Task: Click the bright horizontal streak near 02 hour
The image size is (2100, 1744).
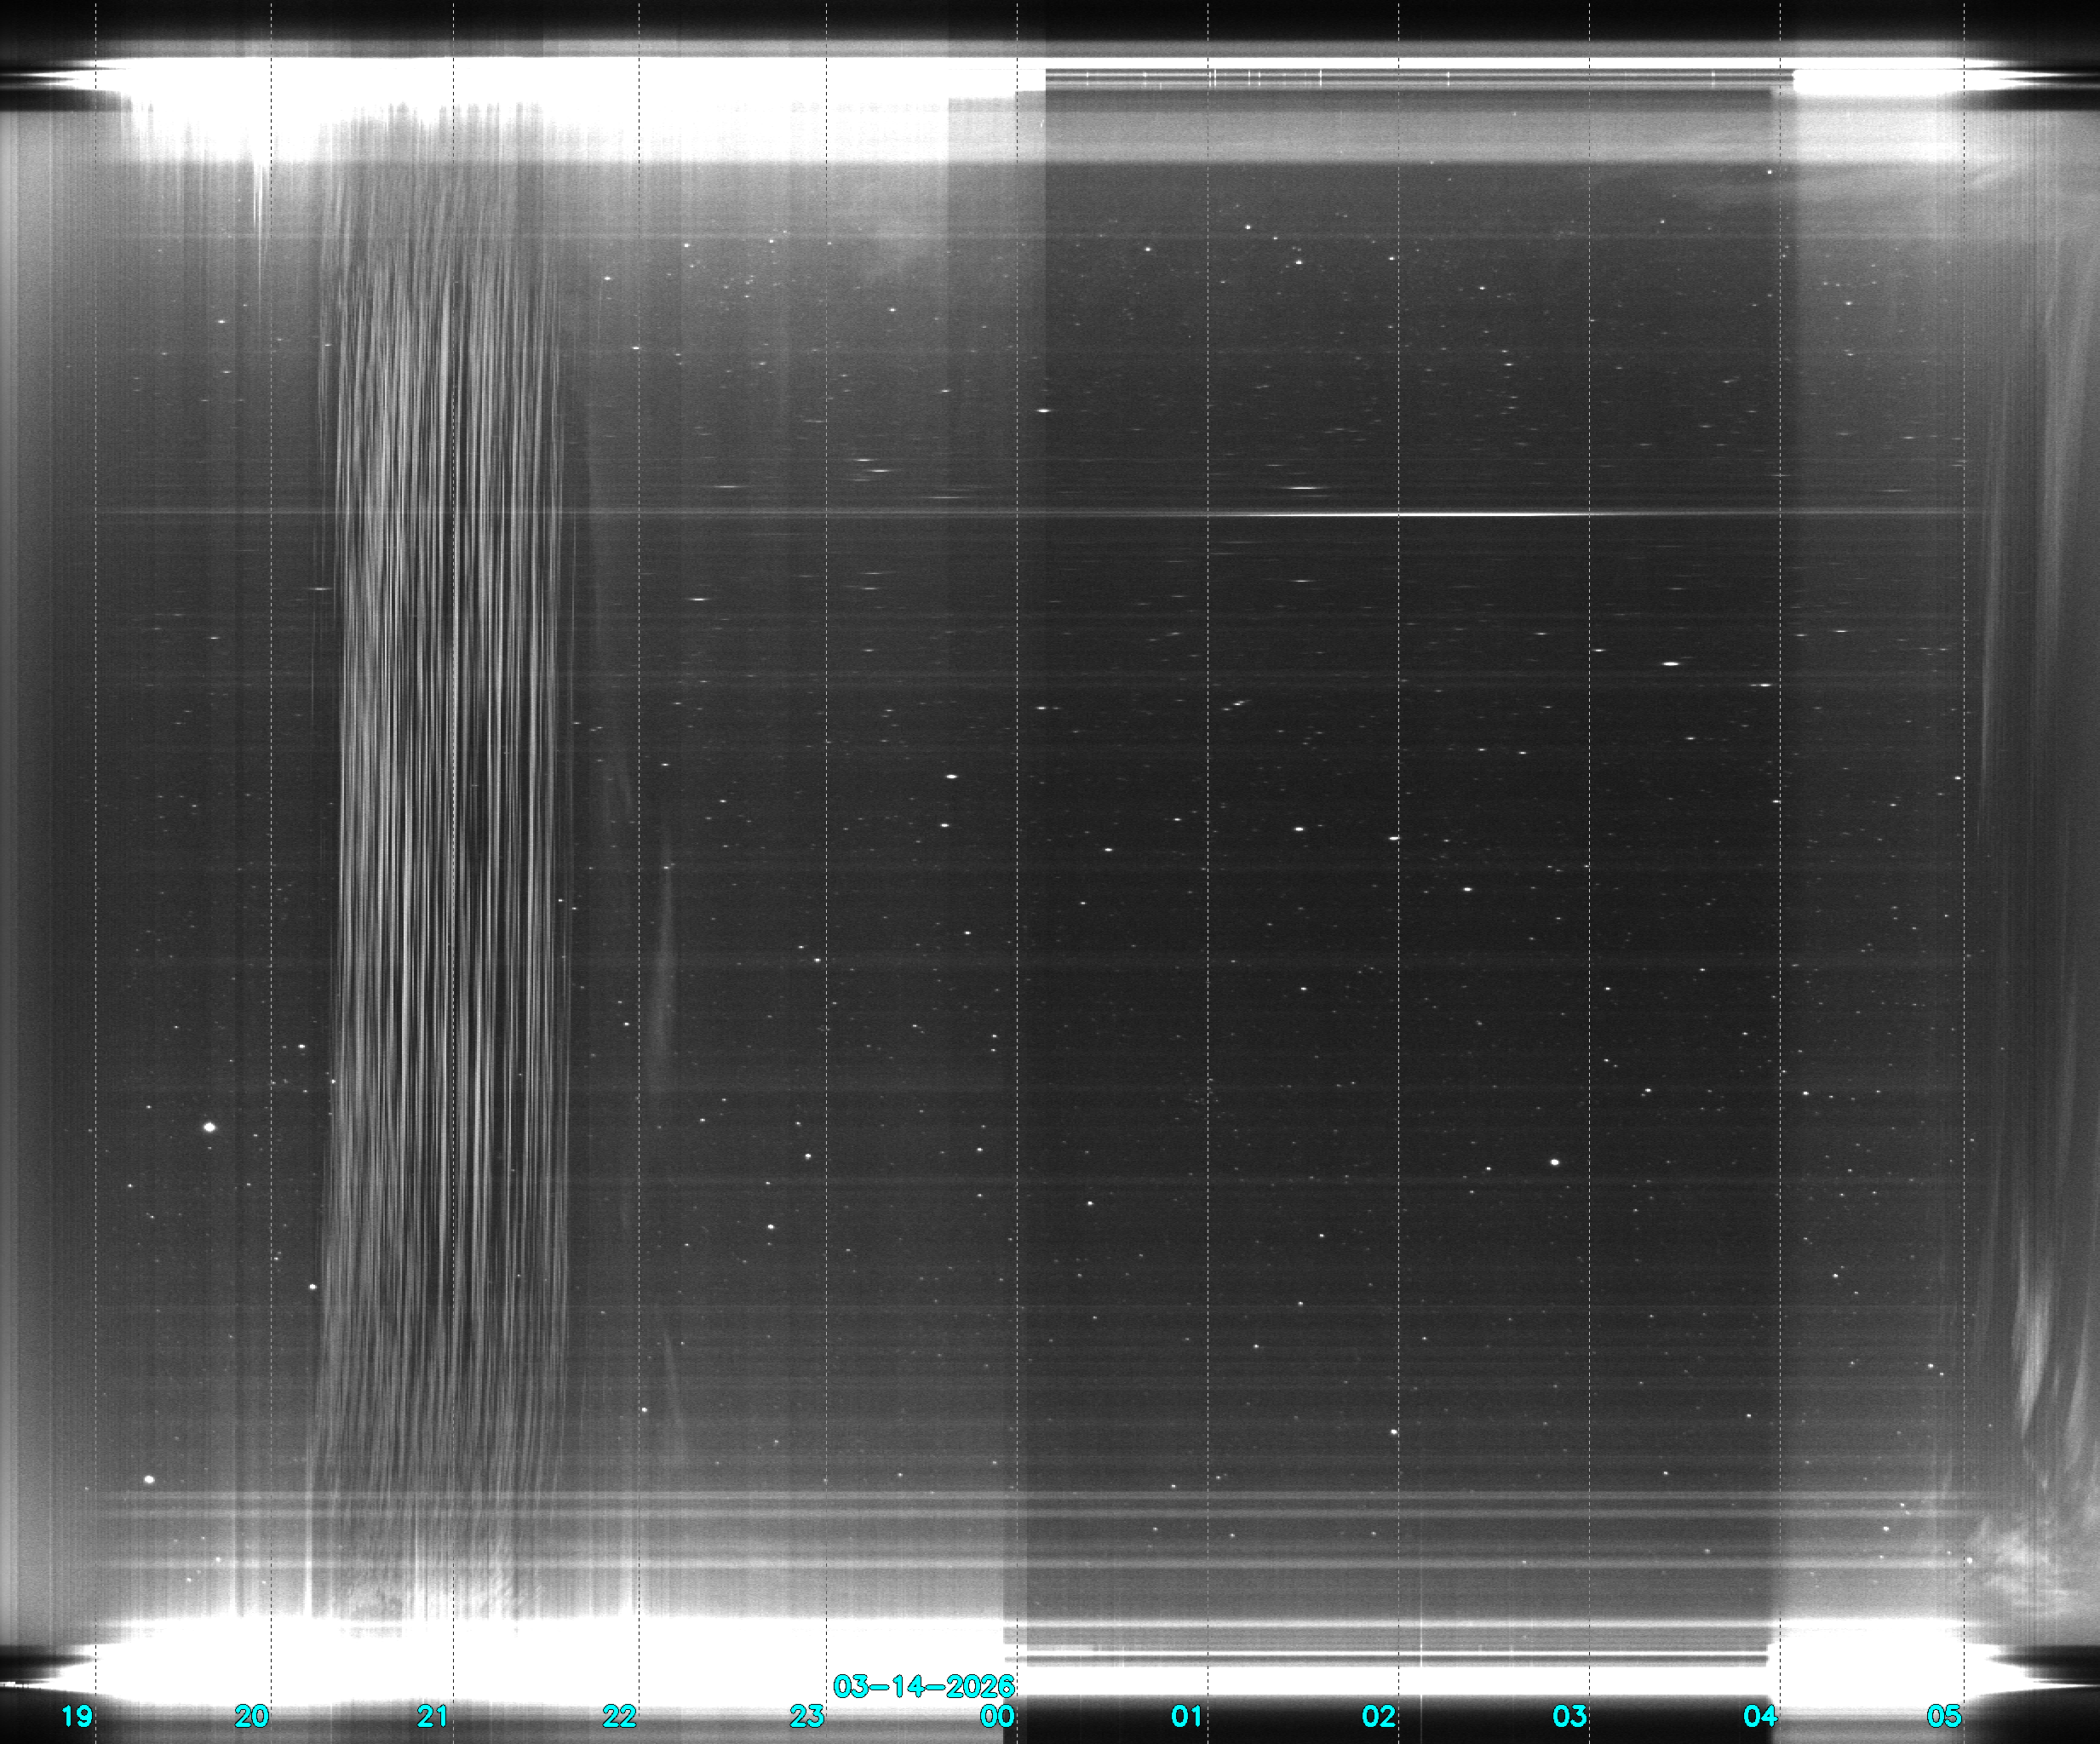Action: click(x=1400, y=515)
